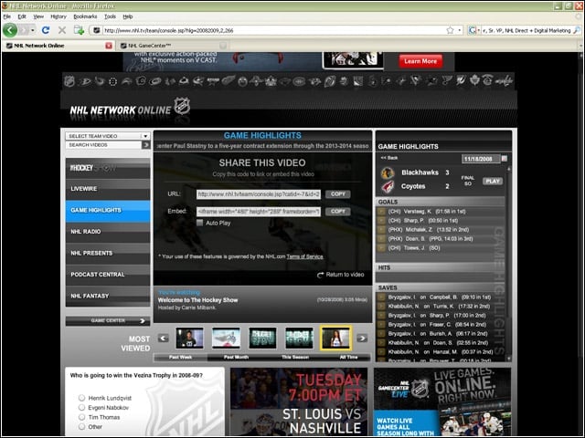Select the Dallas Stars team logo
This screenshot has width=585, height=438.
[x=213, y=81]
